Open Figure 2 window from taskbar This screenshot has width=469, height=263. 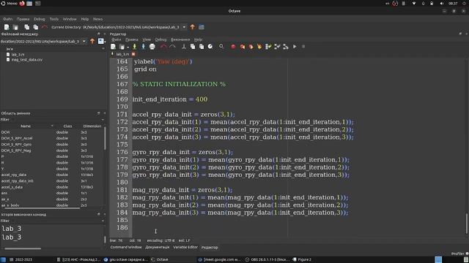(302, 259)
